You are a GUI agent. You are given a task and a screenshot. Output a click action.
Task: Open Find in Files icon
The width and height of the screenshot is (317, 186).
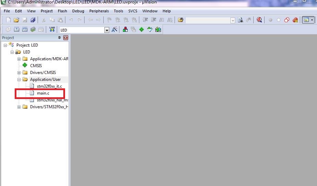pos(180,20)
